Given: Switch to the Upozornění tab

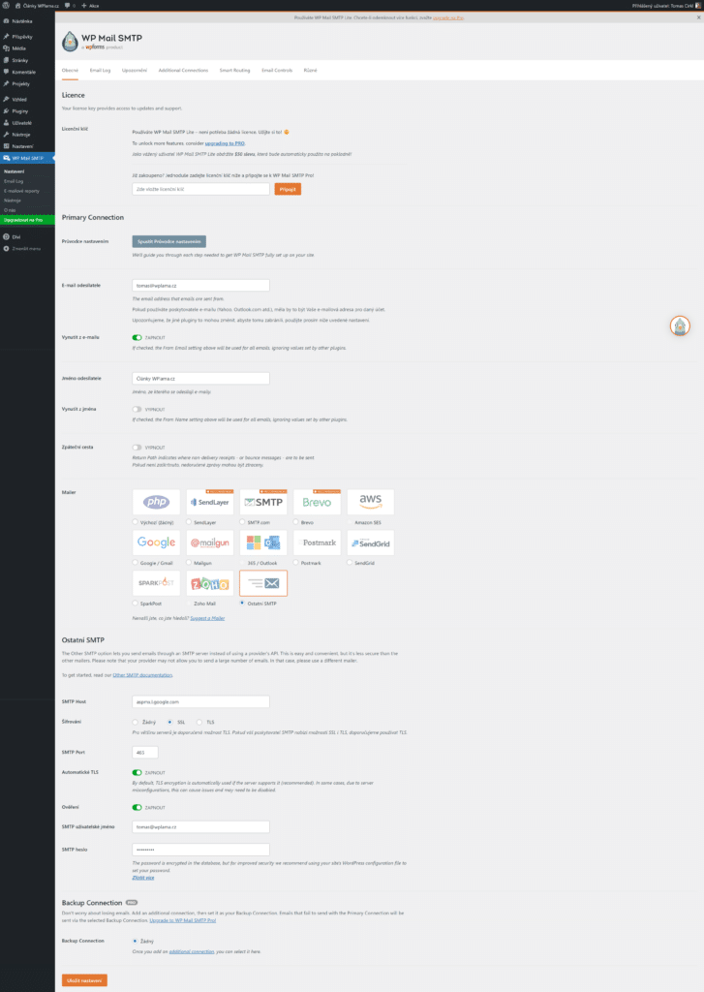Looking at the screenshot, I should point(134,70).
